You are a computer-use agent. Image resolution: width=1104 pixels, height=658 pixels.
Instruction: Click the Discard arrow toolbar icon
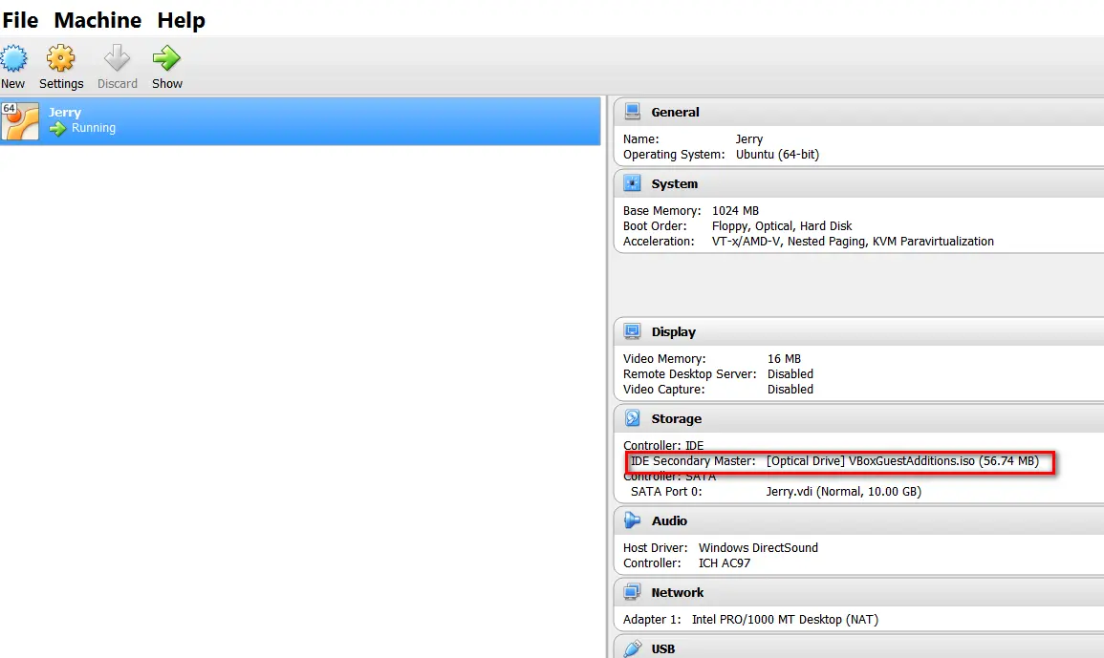(117, 58)
